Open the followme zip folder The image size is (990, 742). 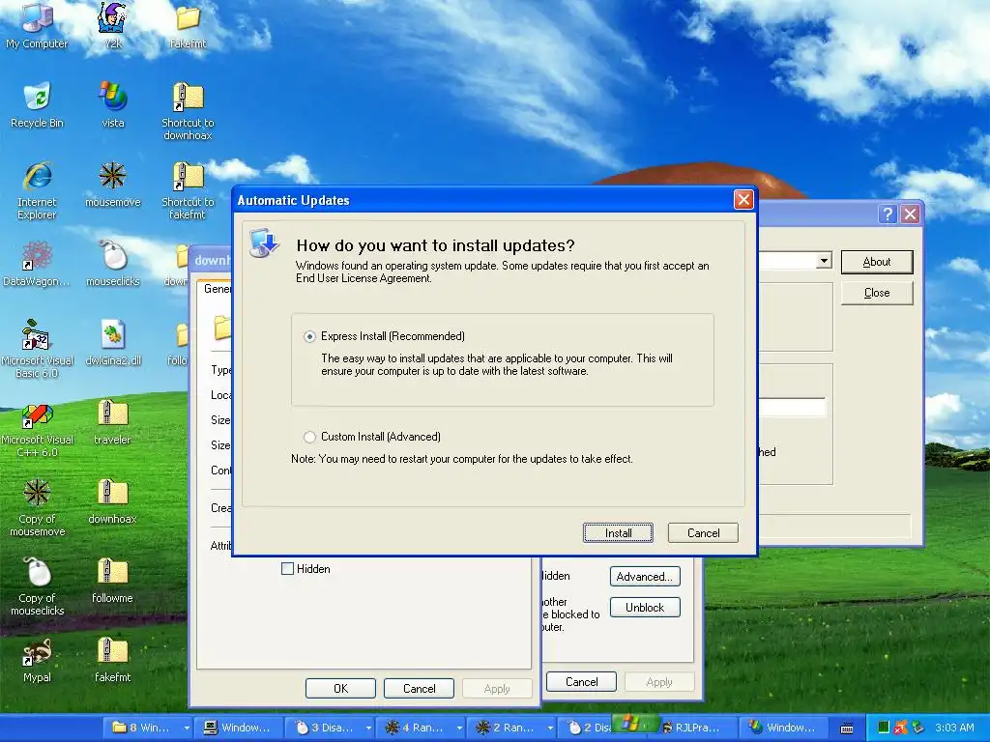112,581
